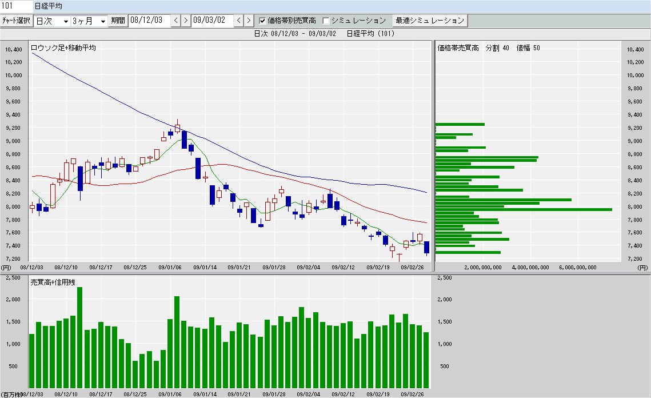Click the end date field 09/03/02

(x=213, y=21)
